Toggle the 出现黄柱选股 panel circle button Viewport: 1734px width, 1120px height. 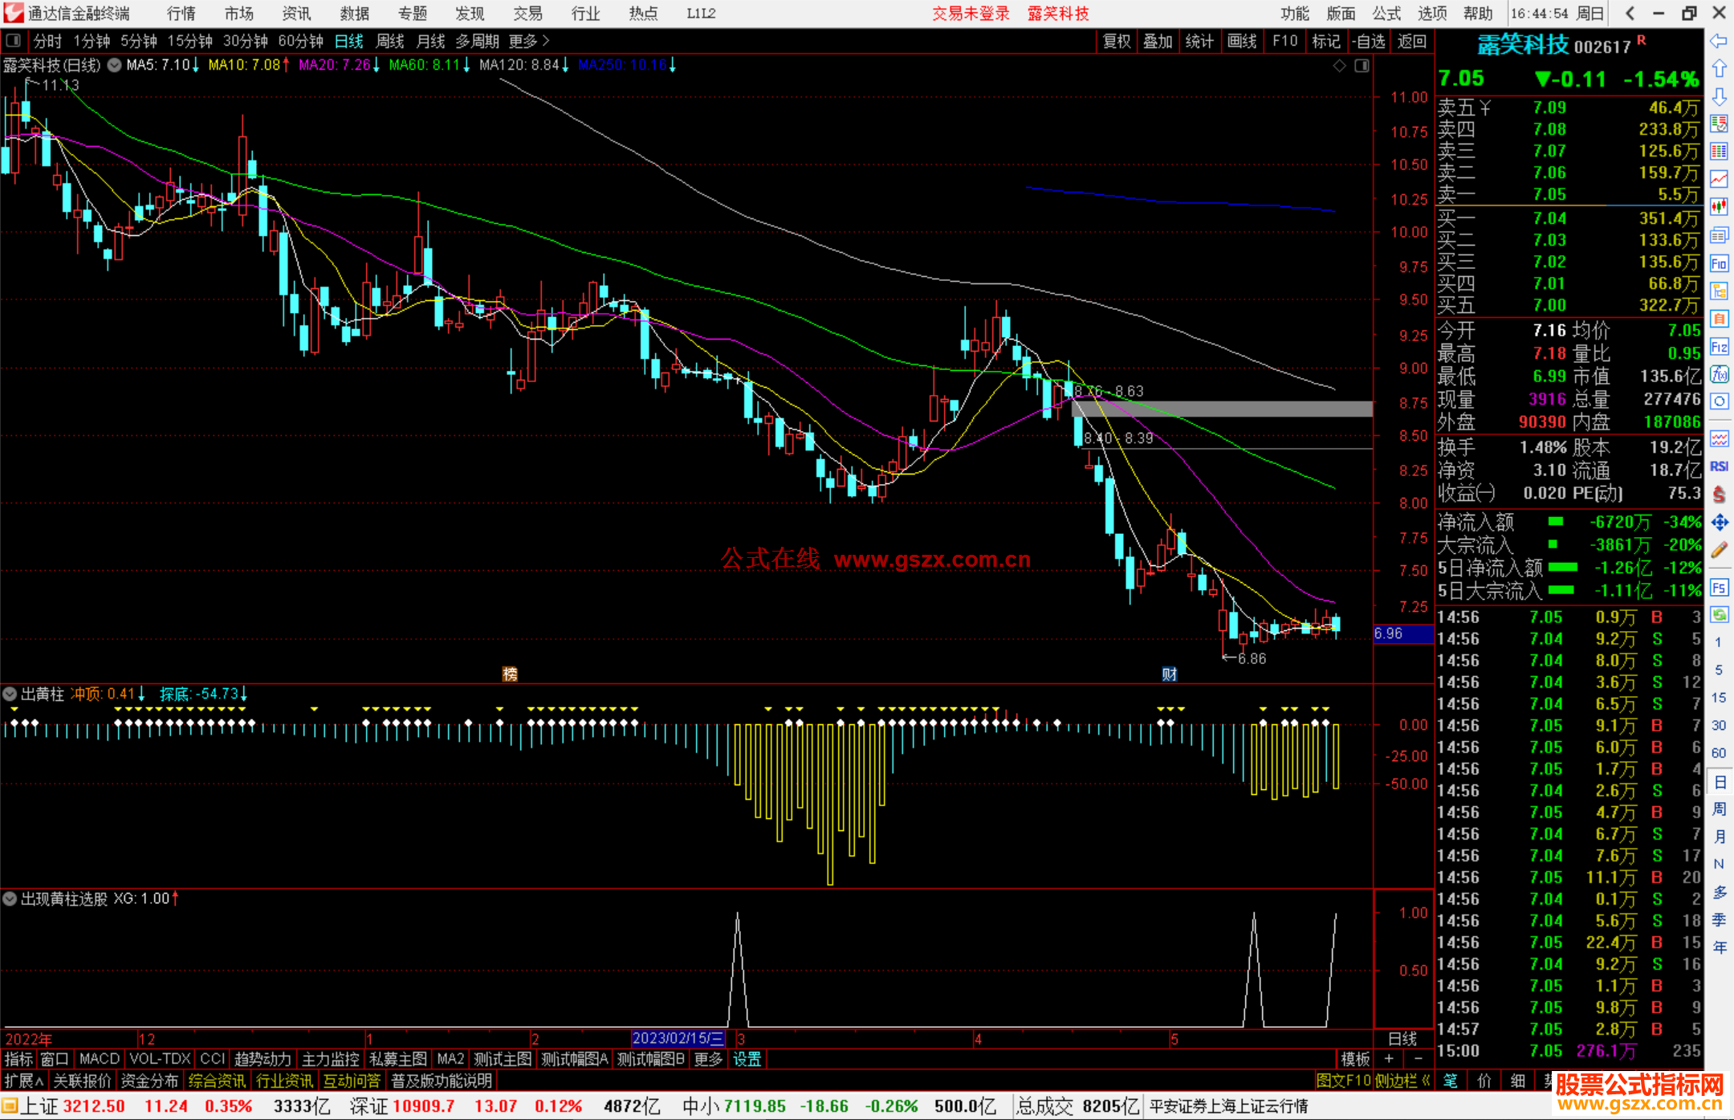10,899
